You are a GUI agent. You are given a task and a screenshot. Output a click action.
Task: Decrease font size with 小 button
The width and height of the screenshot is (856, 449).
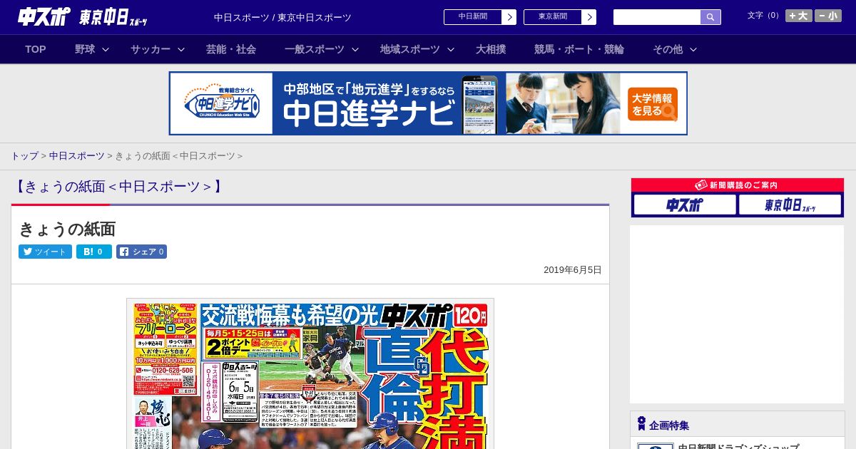(828, 16)
